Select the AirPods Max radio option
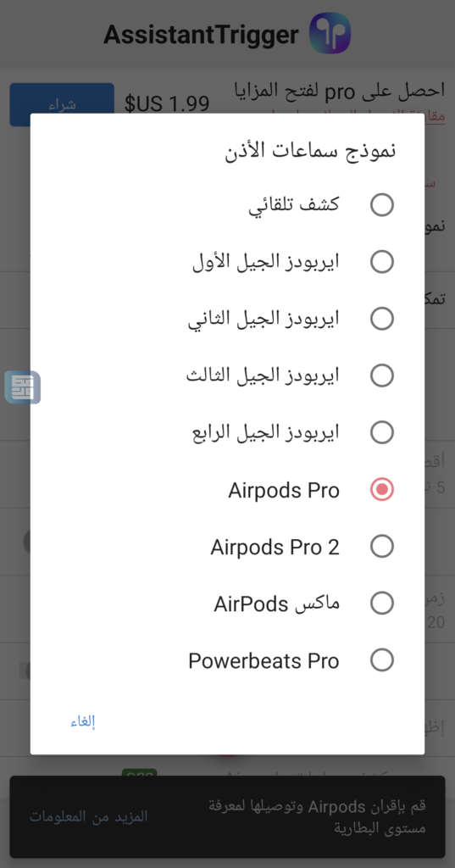455x868 pixels. pos(382,603)
